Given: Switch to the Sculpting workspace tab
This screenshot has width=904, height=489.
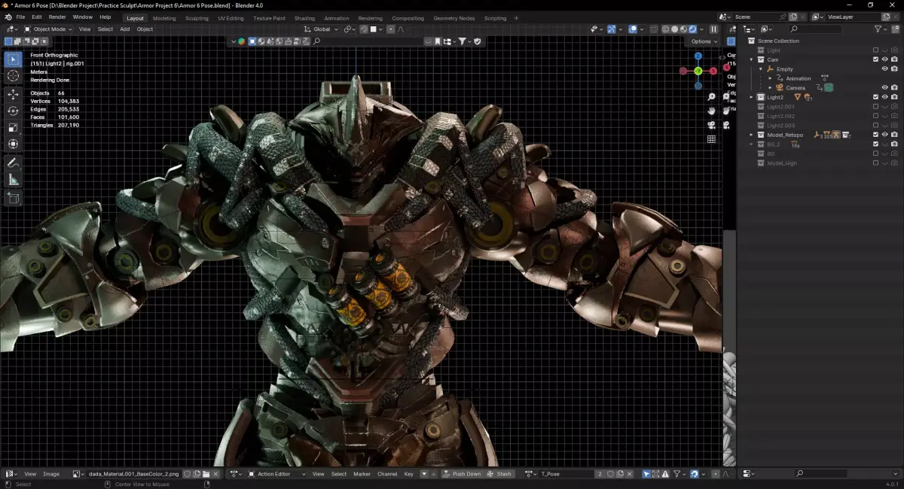Looking at the screenshot, I should [197, 18].
